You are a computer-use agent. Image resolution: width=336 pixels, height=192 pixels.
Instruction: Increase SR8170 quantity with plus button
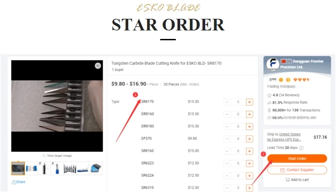pyautogui.click(x=250, y=102)
